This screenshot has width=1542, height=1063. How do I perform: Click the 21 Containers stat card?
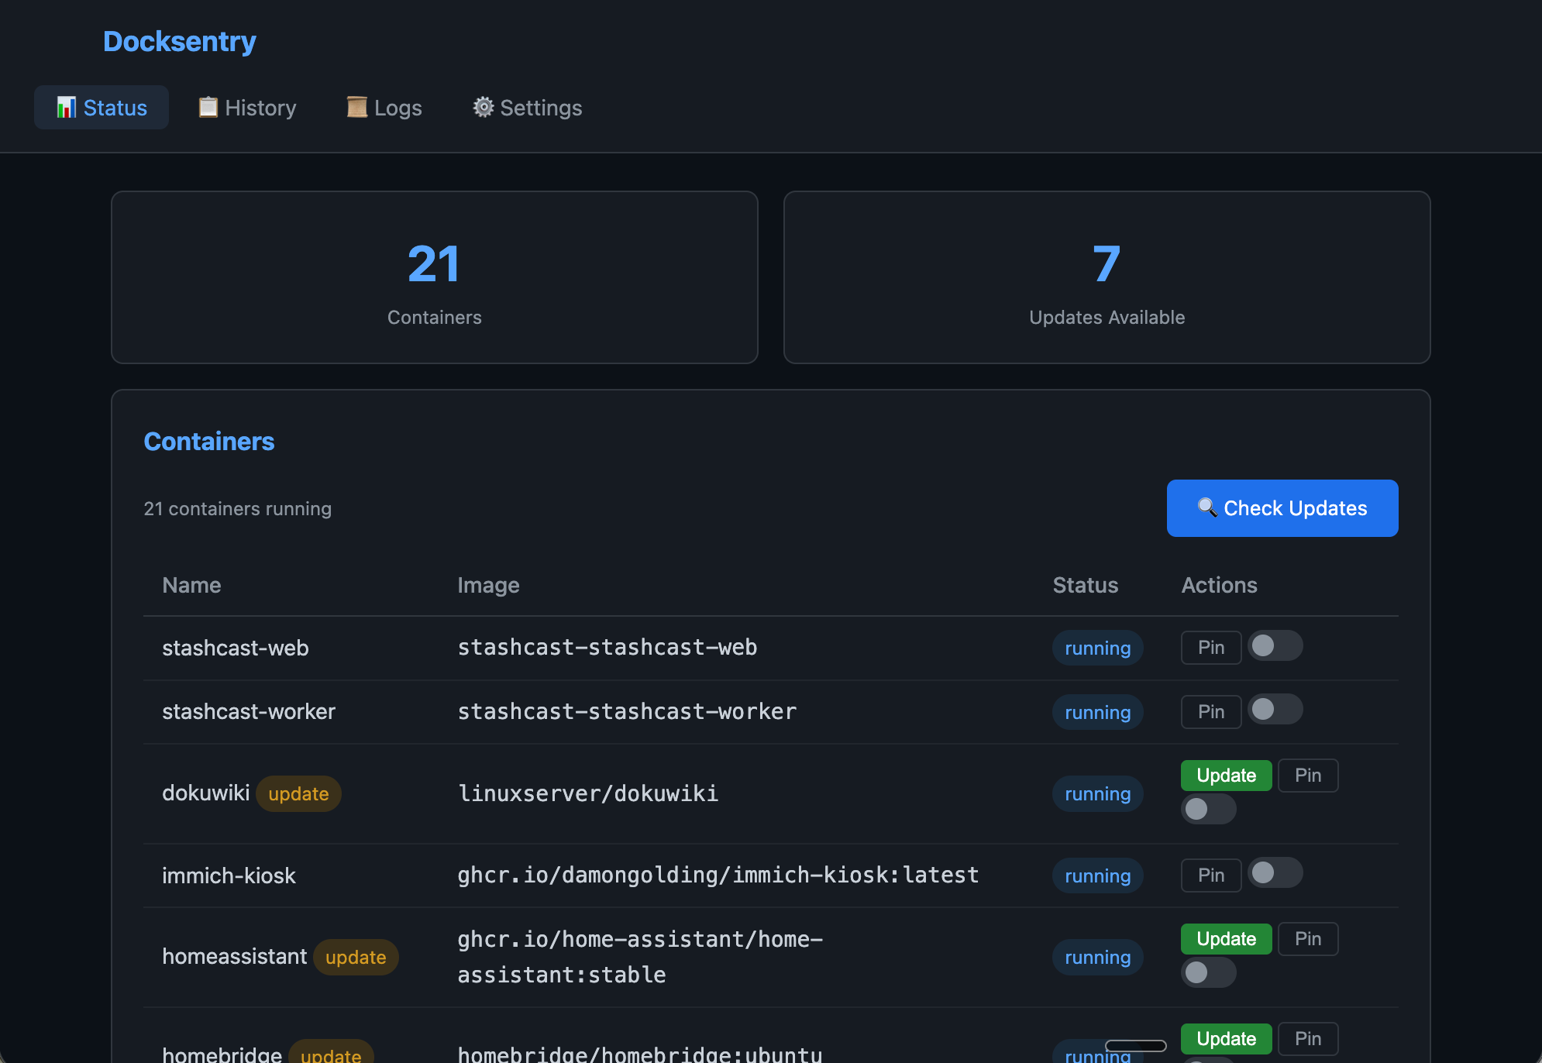pyautogui.click(x=435, y=277)
